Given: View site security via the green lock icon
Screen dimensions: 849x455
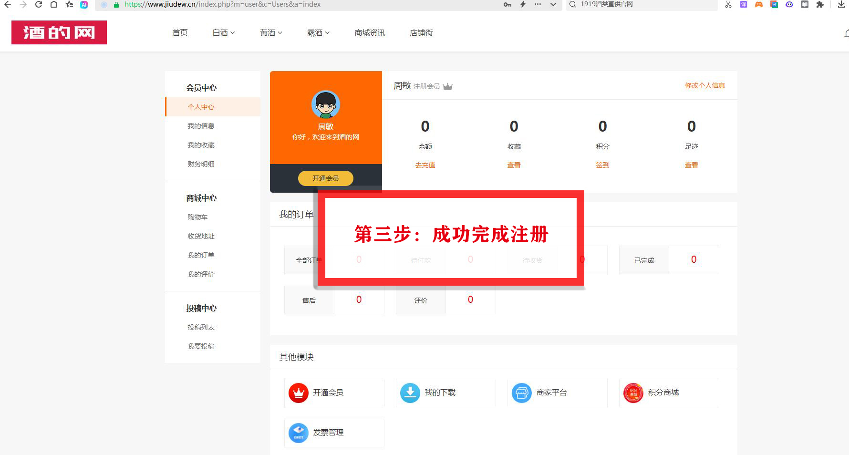Looking at the screenshot, I should tap(116, 4).
